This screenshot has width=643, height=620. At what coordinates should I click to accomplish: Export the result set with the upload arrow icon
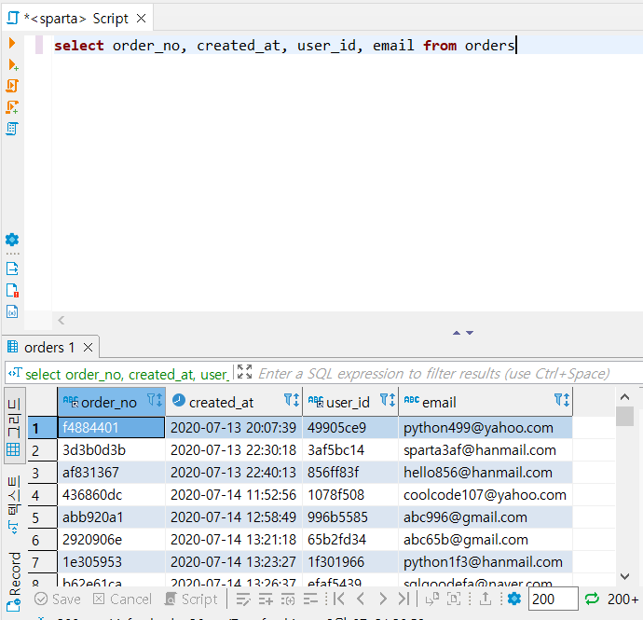point(486,599)
